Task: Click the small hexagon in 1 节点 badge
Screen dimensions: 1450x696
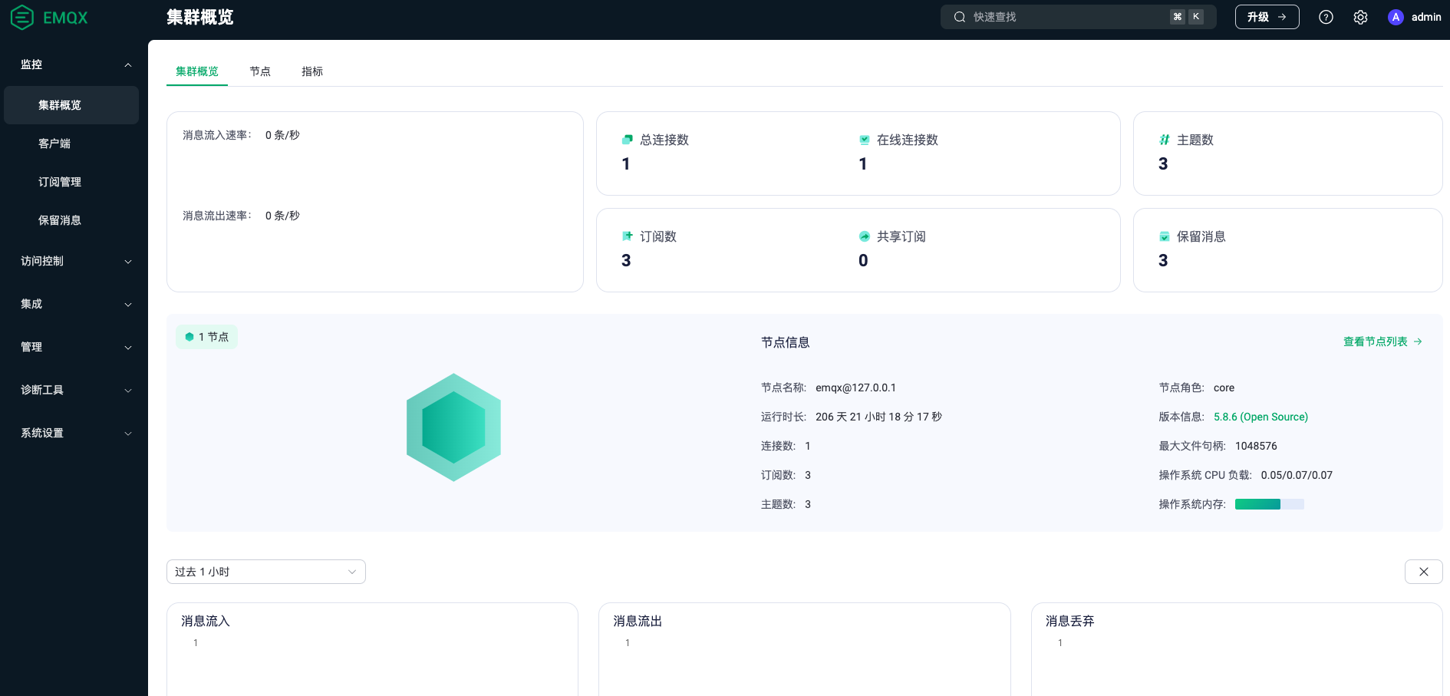Action: tap(189, 337)
